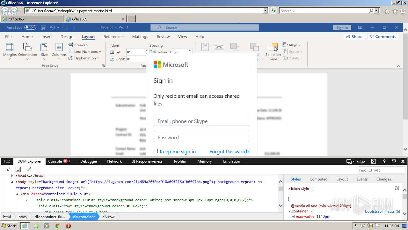Screen dimensions: 408x230
Task: Switch to the Profiler tab
Action: [x=180, y=161]
